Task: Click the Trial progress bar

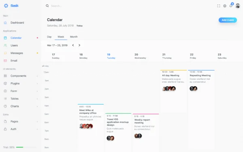Action: (26, 147)
